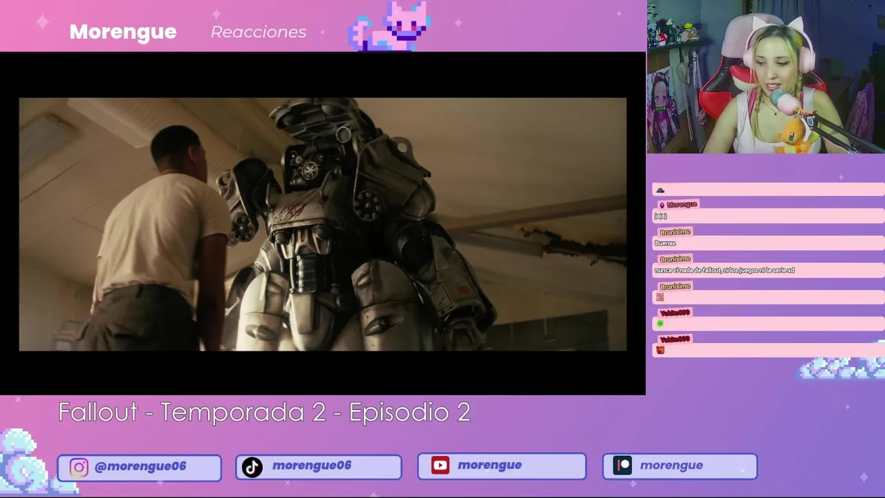Click the hat emote in top chat message
Viewport: 885px width, 498px height.
(x=660, y=190)
